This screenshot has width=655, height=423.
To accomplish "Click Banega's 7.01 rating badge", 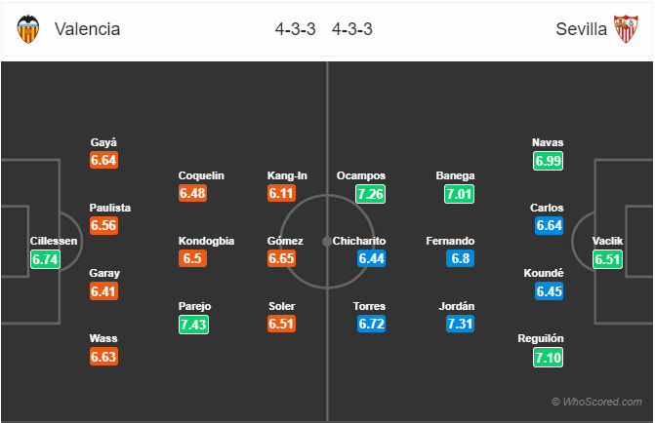I will tap(459, 194).
